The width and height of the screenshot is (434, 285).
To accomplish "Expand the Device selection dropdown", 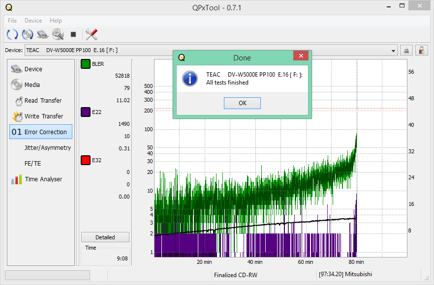I will [x=393, y=51].
